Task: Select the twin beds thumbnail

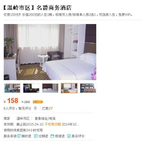Action: click(50, 88)
